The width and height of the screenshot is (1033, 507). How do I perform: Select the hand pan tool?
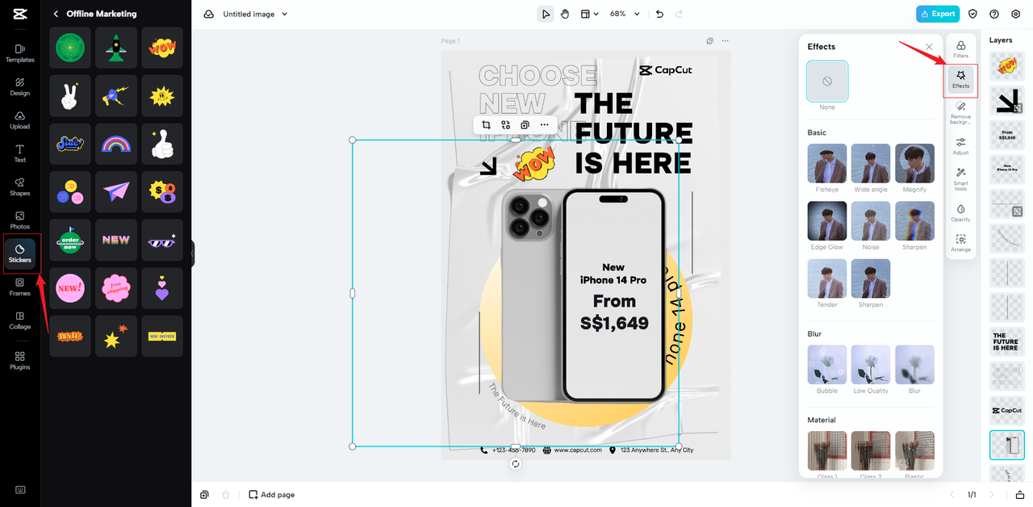[565, 14]
